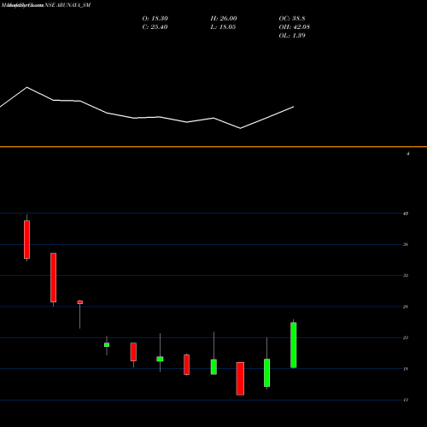427x427 pixels.
Task: Click the OL: 1.39 reading
Action: coord(292,36)
